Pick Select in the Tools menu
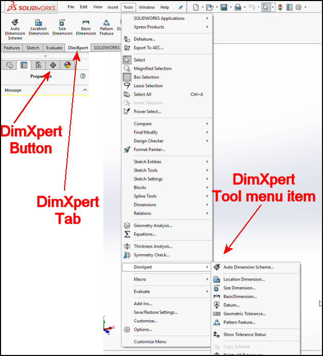The height and width of the screenshot is (356, 323). (167, 60)
